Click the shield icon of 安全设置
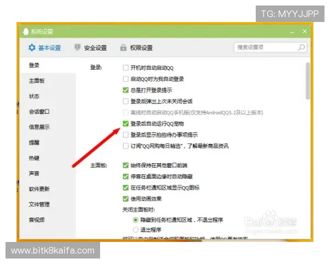The image size is (330, 264). click(x=78, y=47)
